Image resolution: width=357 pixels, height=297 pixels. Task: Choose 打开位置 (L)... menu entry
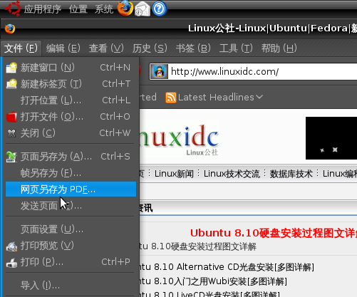coord(71,100)
